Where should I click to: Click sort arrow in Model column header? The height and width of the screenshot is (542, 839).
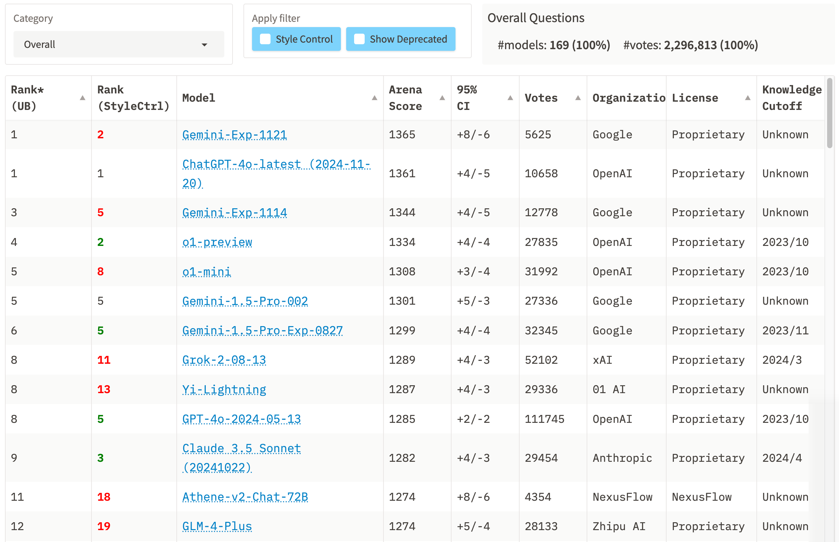(375, 98)
